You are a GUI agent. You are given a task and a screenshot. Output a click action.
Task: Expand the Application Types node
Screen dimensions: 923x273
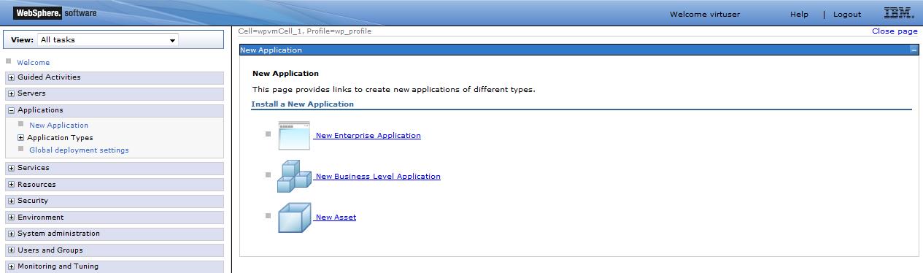coord(21,138)
